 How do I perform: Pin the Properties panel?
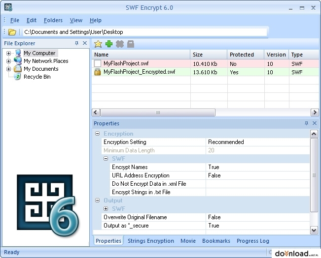pos(306,123)
